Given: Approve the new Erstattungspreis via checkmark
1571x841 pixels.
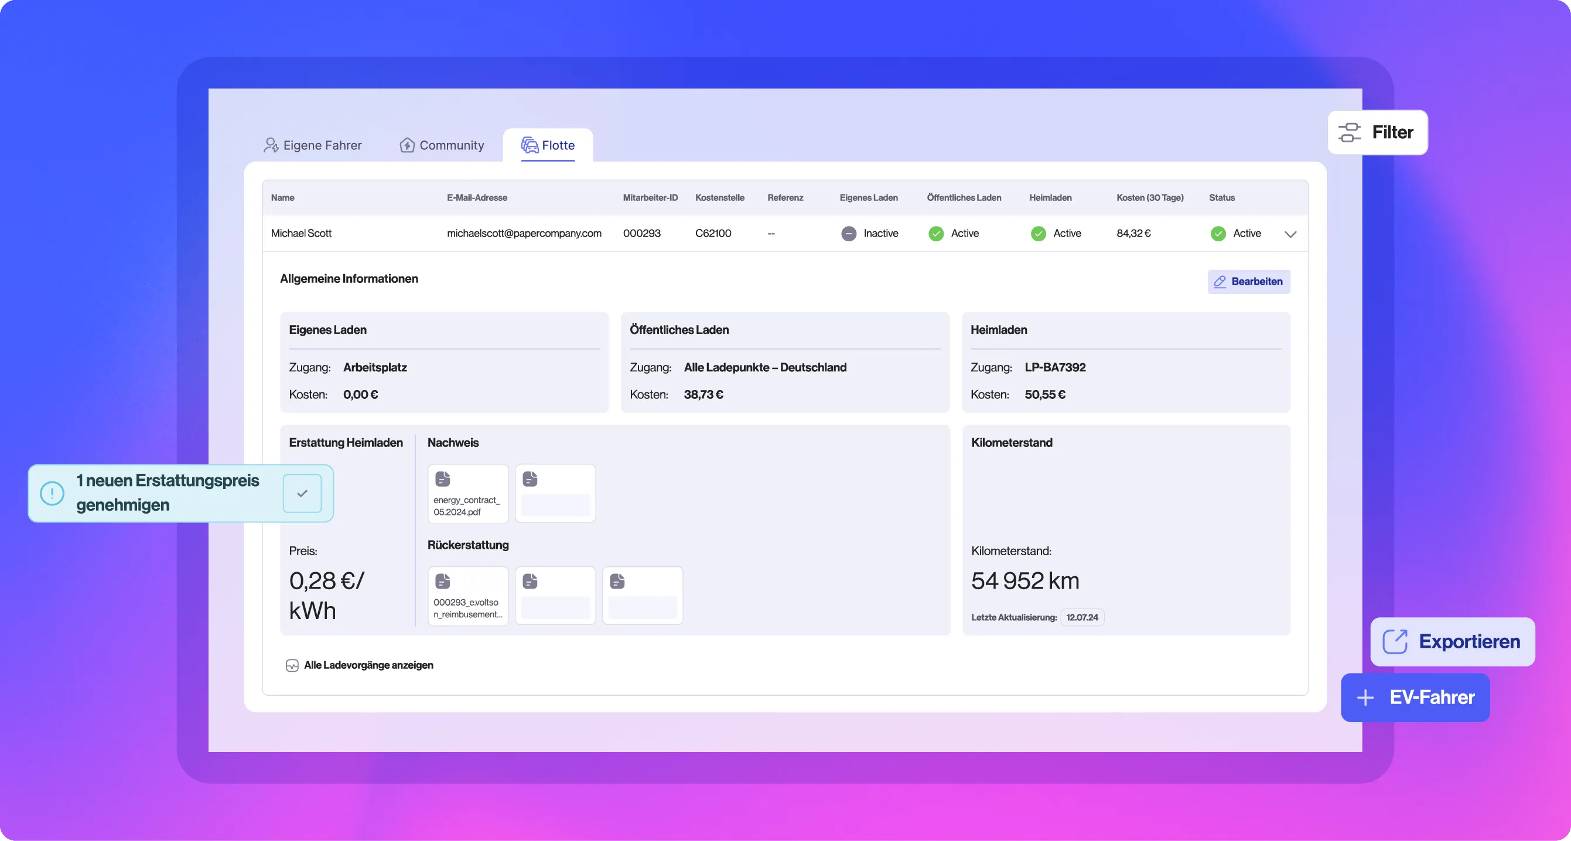Looking at the screenshot, I should coord(302,493).
